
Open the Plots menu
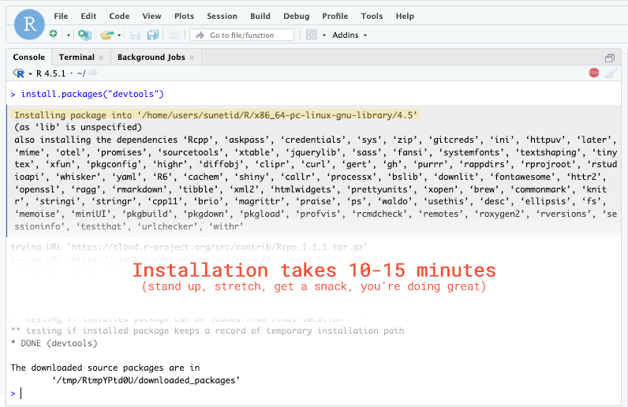(185, 16)
